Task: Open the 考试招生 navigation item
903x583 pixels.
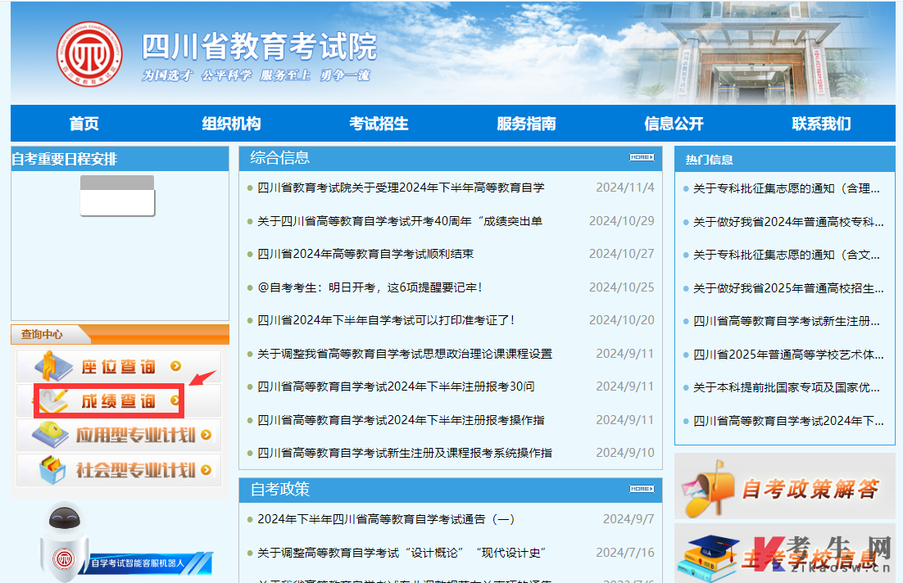Action: point(379,123)
